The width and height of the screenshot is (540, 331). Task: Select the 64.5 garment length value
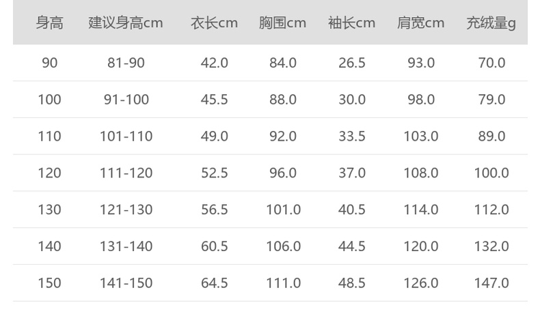(214, 283)
